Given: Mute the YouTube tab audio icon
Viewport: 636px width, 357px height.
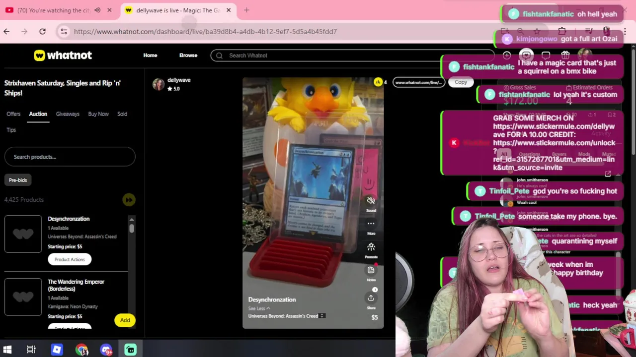Looking at the screenshot, I should click(x=97, y=10).
